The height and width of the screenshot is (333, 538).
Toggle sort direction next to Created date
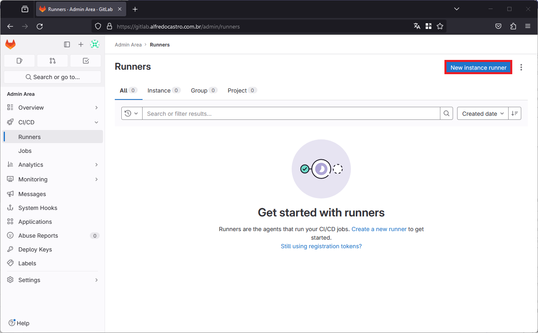[x=515, y=114]
